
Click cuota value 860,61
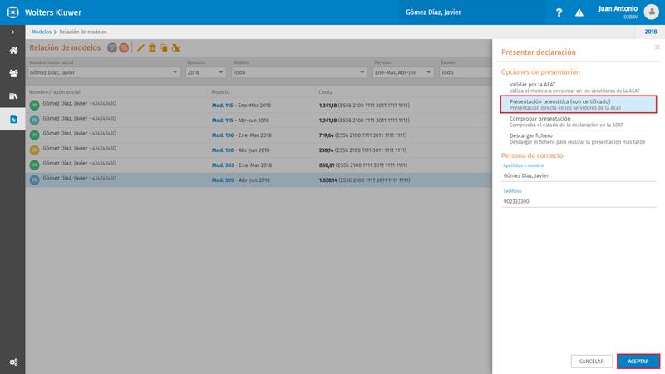tap(327, 165)
